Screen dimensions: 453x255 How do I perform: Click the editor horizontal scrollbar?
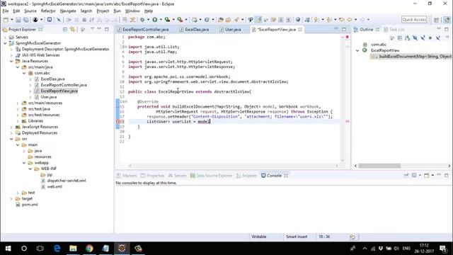tap(234, 166)
